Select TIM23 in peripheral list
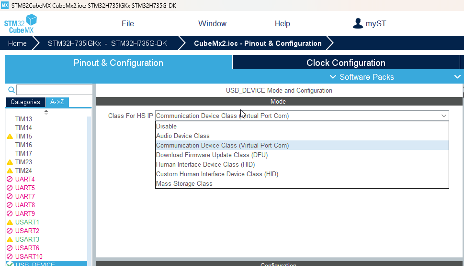Viewport: 464px width, 266px height. [23, 162]
